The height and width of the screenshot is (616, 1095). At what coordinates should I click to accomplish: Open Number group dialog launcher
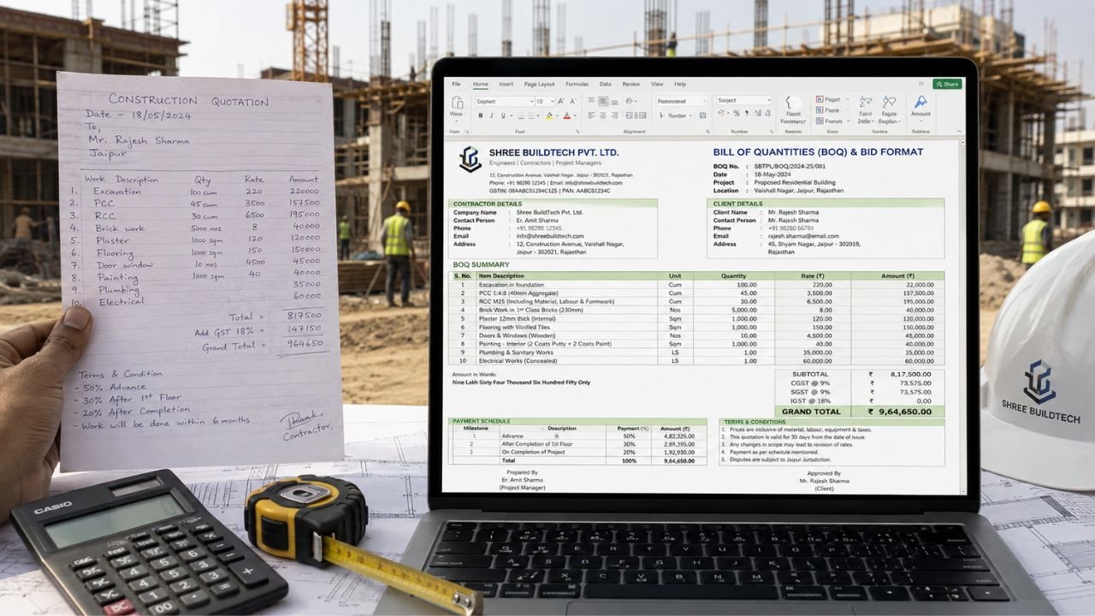pos(772,132)
